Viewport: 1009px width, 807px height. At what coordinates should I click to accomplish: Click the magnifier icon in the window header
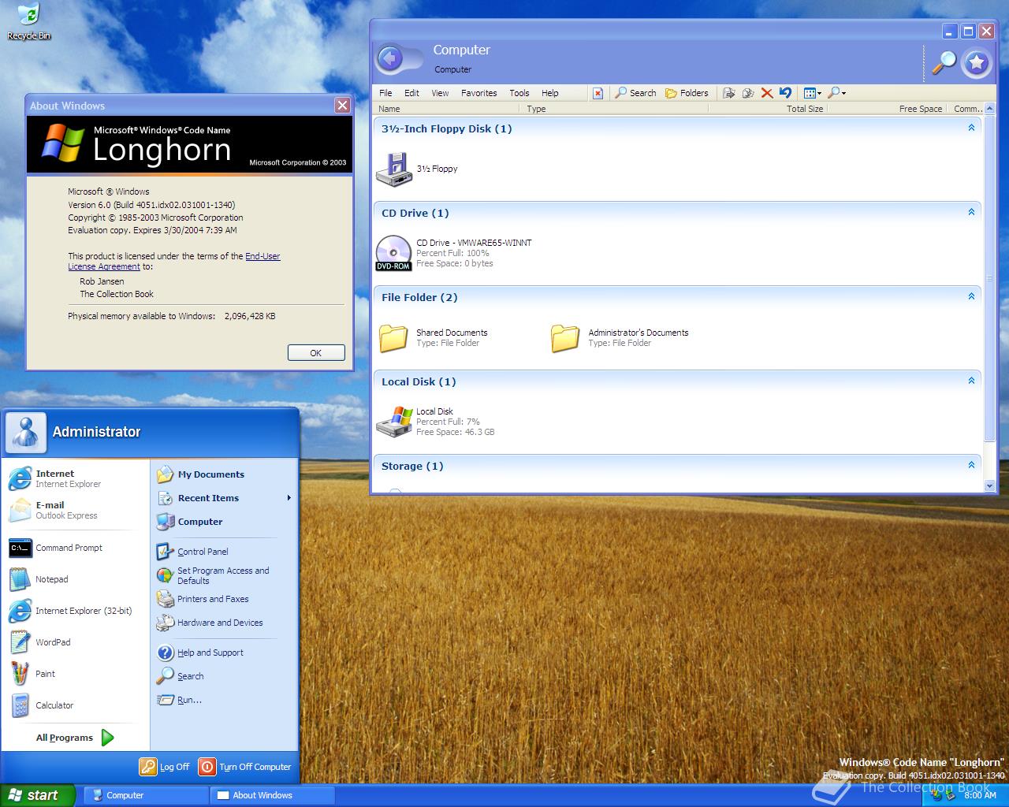(x=944, y=61)
